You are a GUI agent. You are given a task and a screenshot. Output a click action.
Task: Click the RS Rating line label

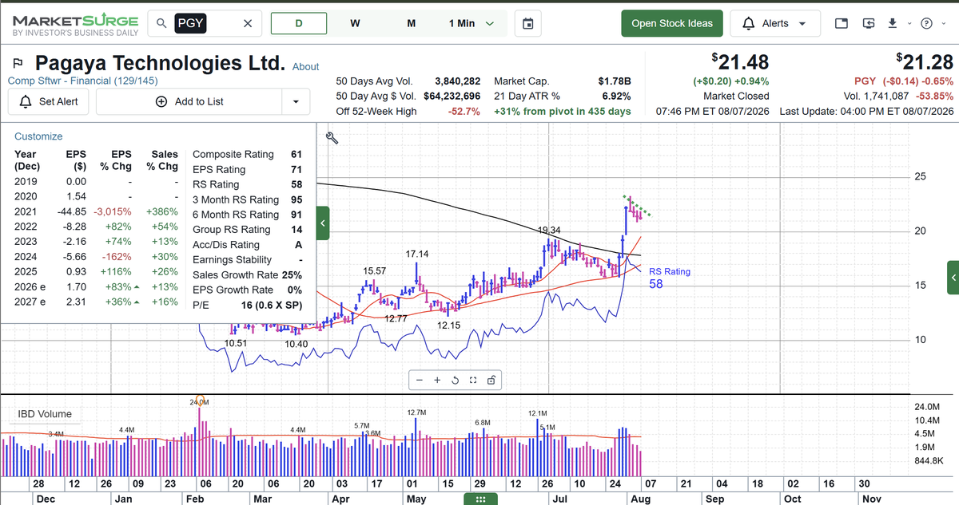point(670,271)
